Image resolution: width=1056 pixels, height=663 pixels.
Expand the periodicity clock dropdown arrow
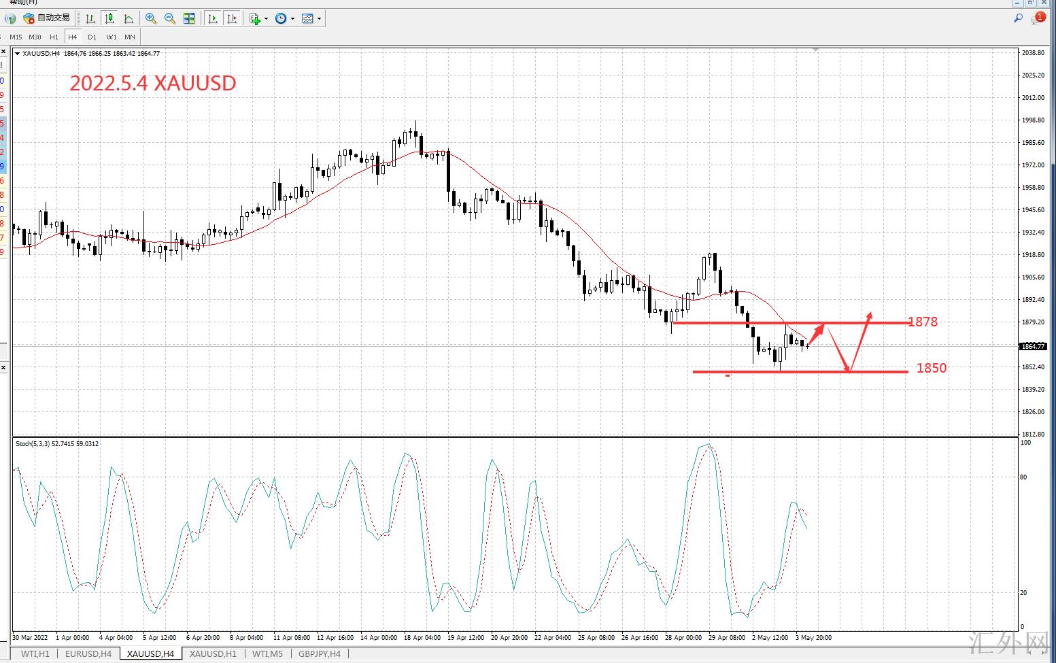click(x=293, y=19)
